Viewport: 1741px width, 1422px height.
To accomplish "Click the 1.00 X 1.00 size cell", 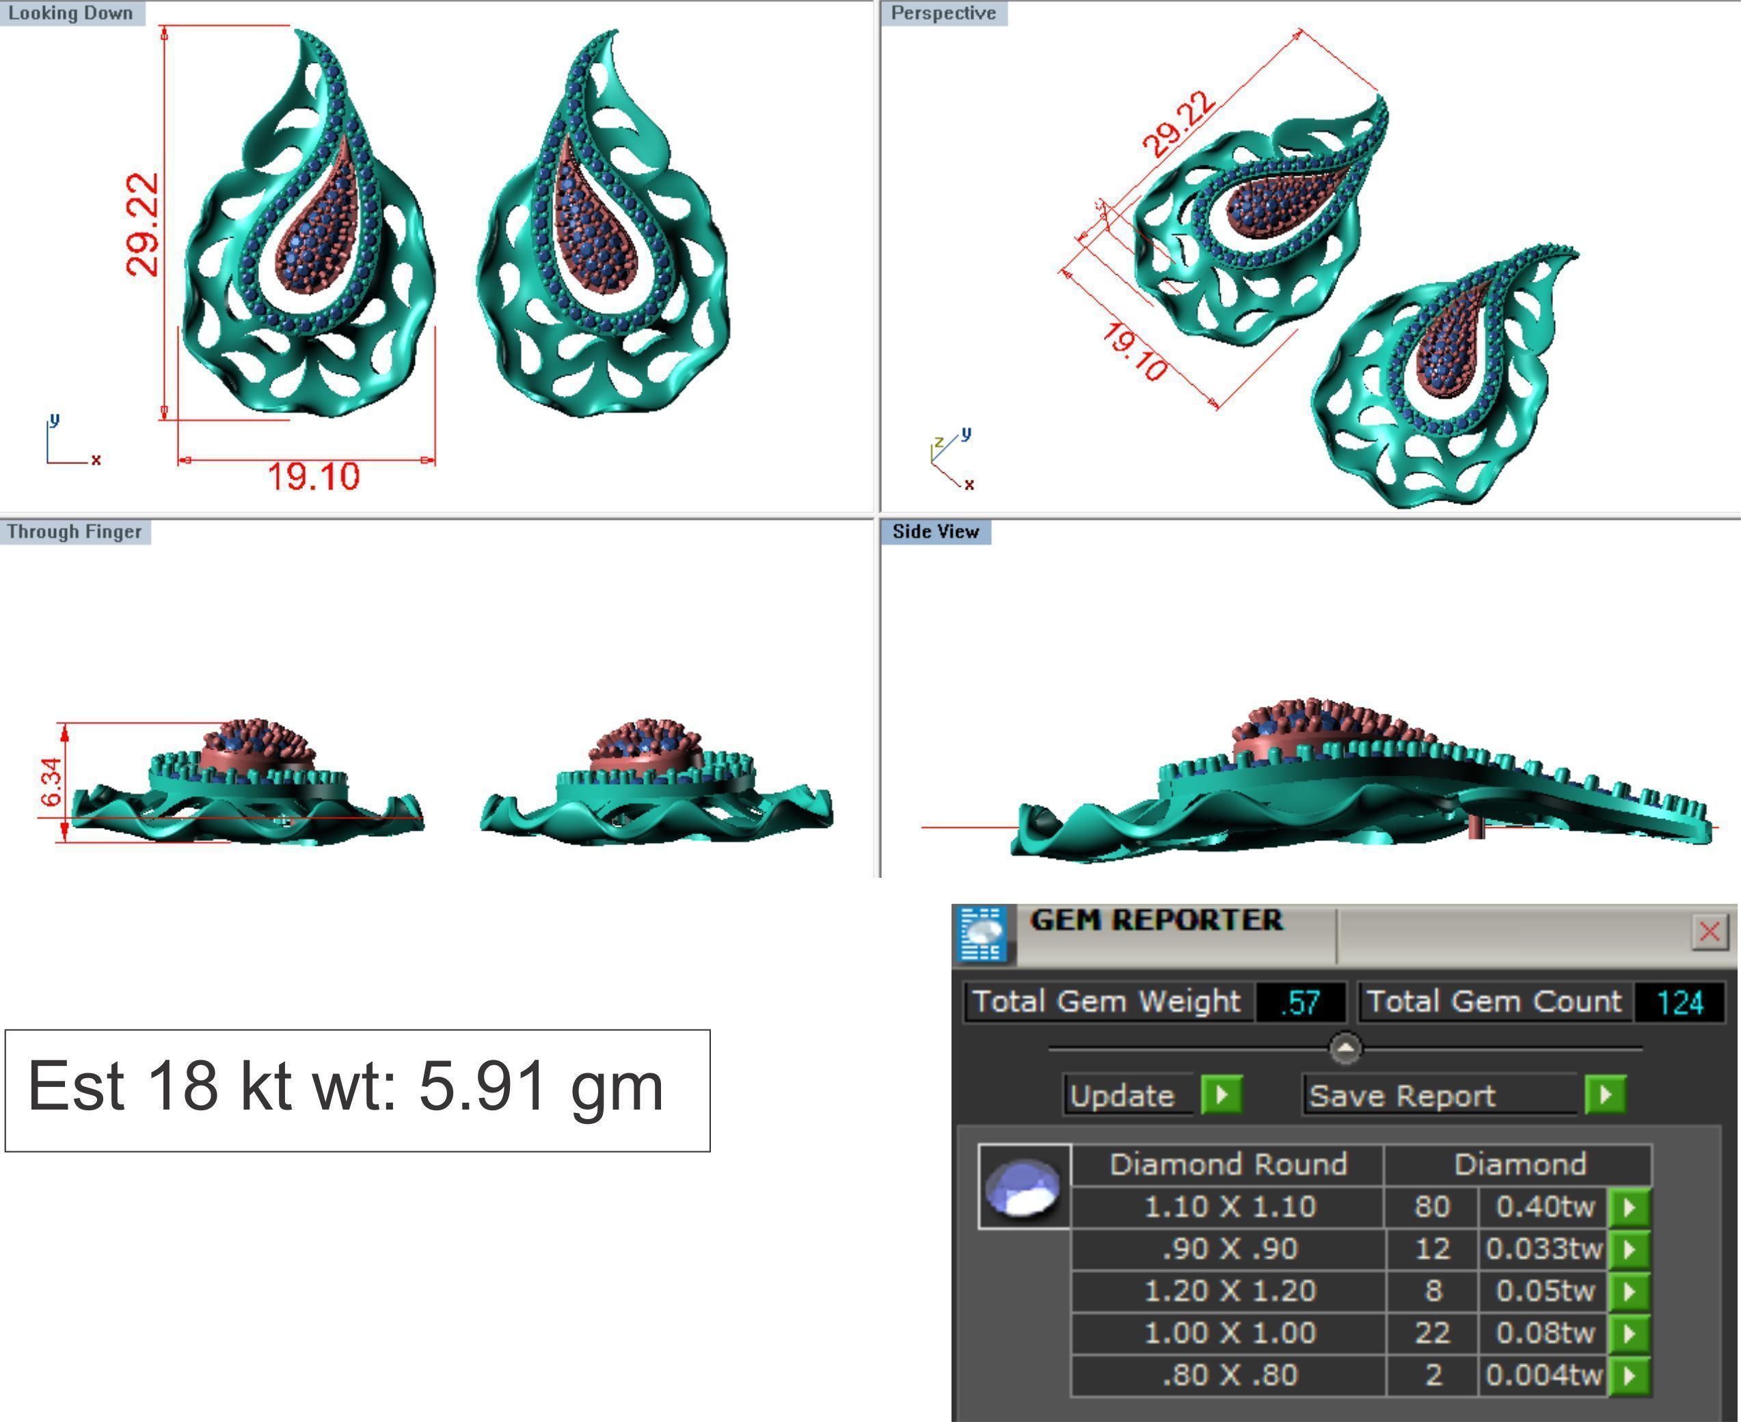I will 1228,1332.
